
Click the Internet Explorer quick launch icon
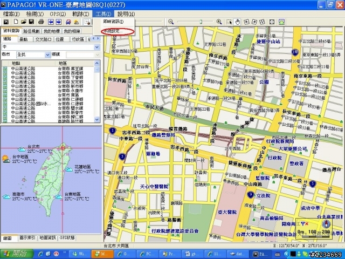(41, 254)
